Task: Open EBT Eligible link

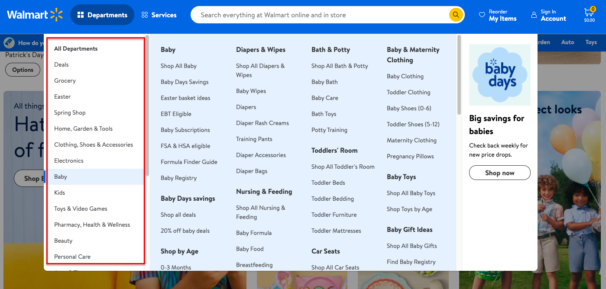Action: 176,114
